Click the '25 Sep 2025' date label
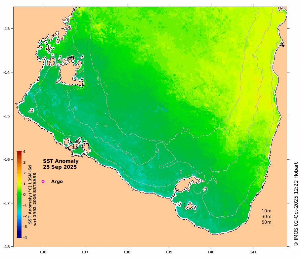The height and width of the screenshot is (258, 301). [60, 167]
